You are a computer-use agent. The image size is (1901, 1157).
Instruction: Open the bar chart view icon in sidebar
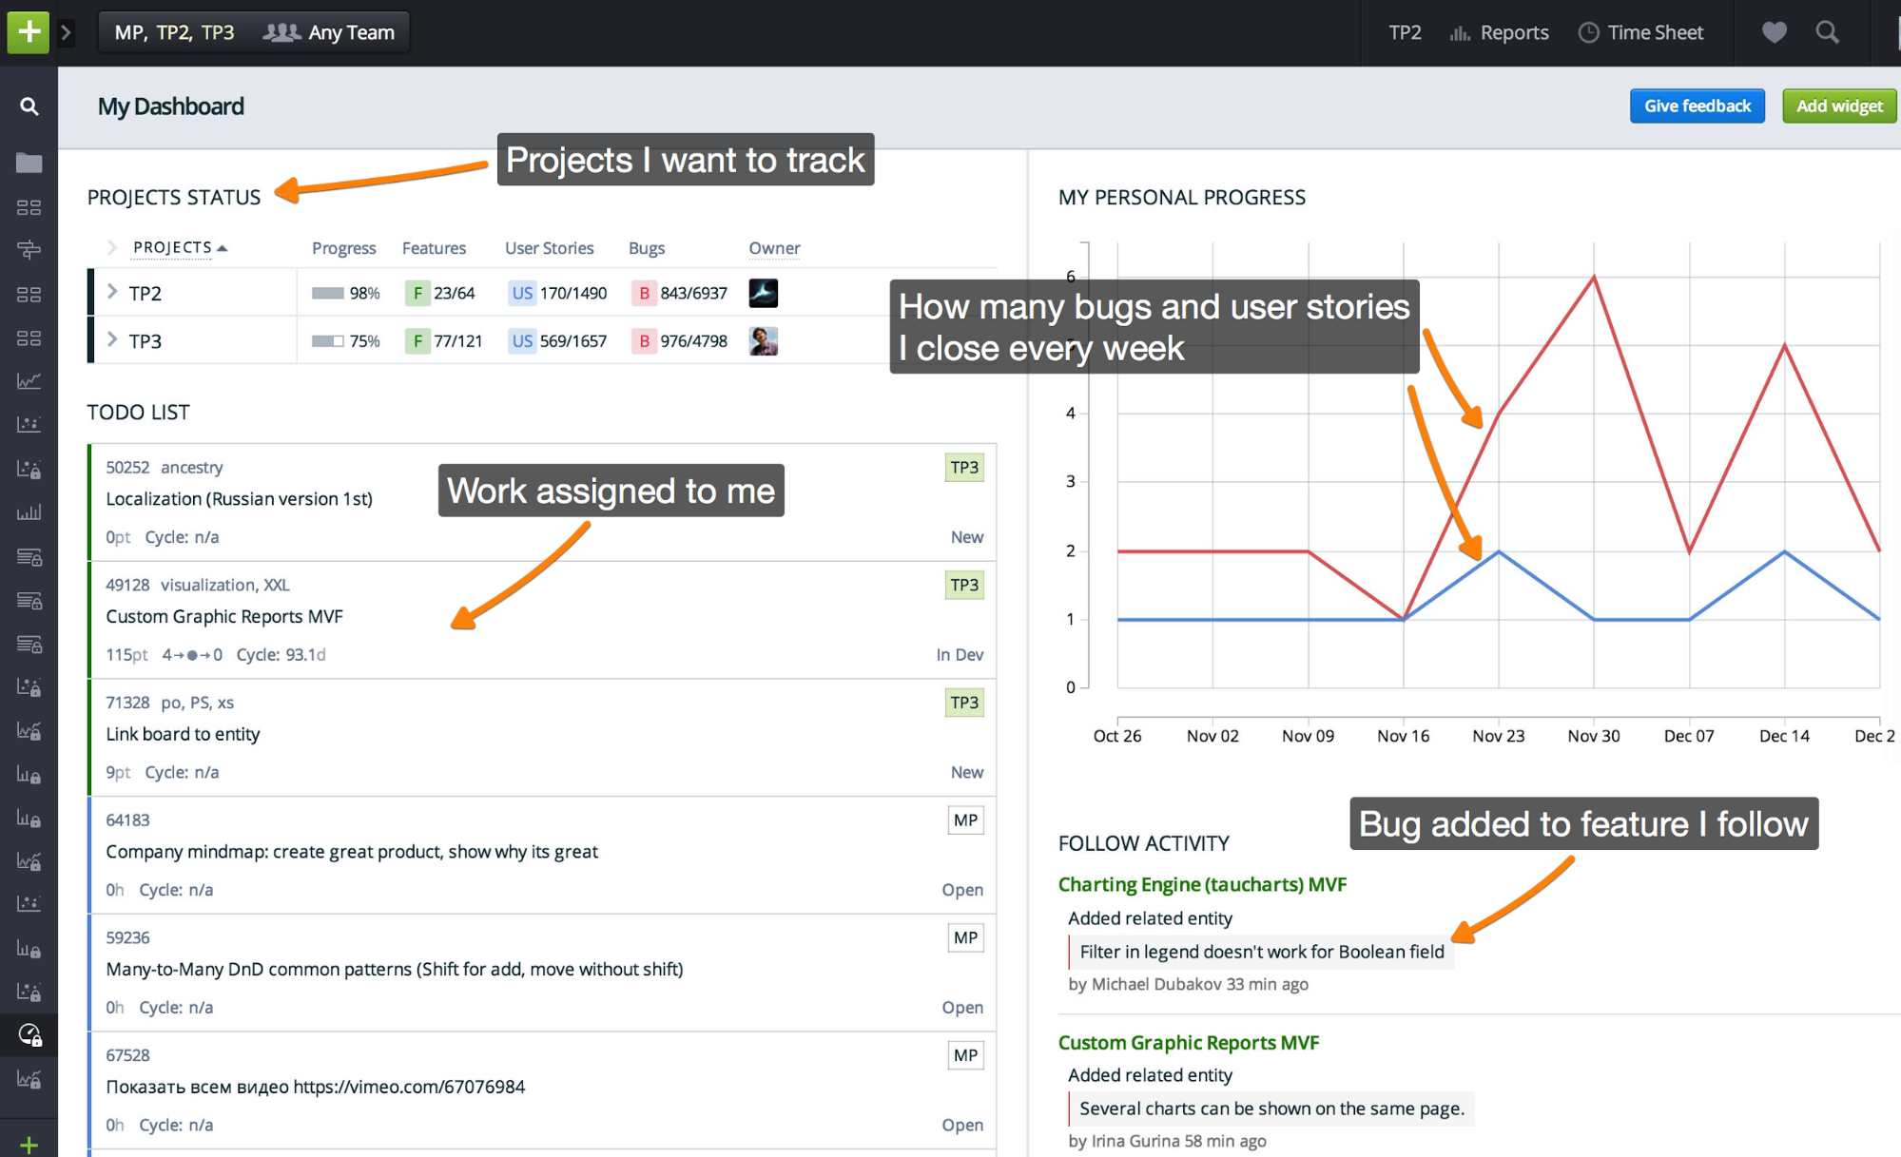pos(29,511)
